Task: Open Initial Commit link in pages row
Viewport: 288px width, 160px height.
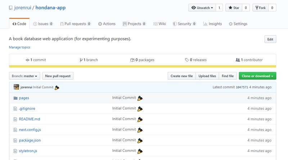Action: click(x=124, y=98)
